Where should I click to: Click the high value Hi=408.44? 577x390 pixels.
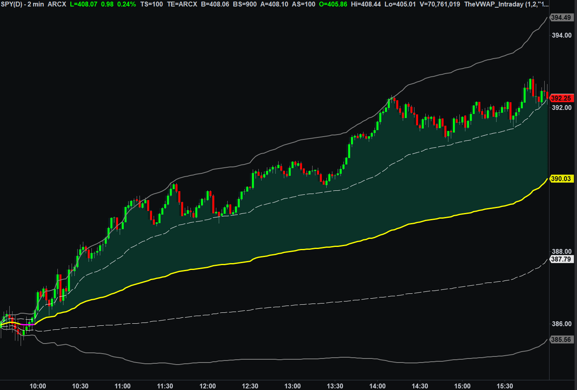coord(366,4)
